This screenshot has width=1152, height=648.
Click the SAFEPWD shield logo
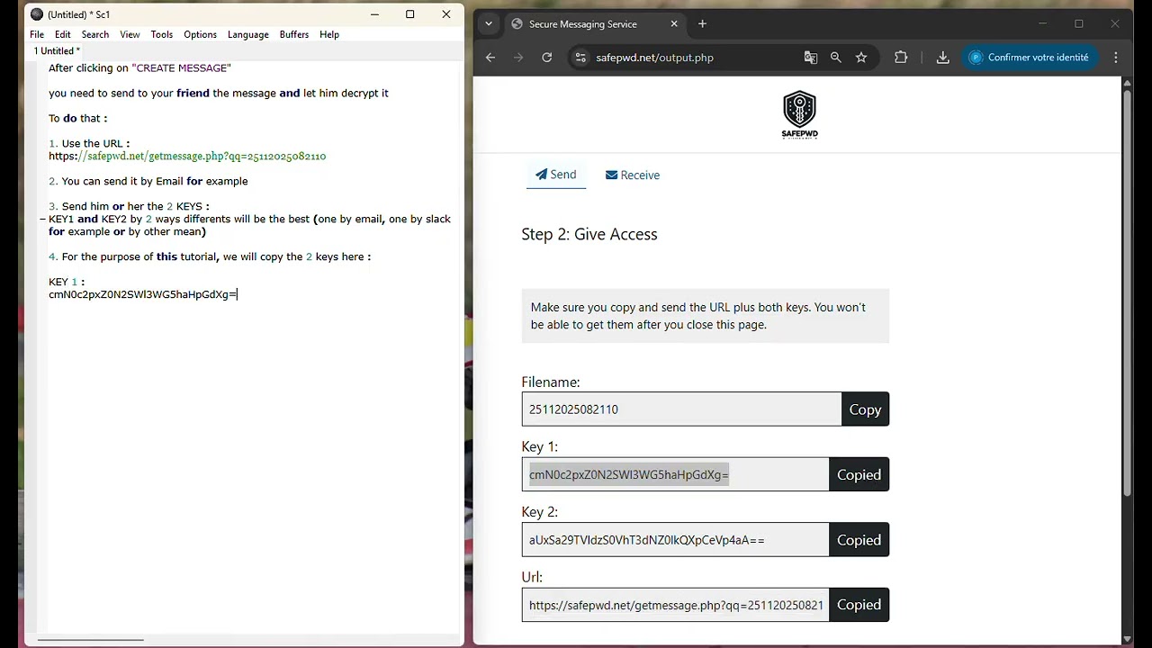[799, 114]
